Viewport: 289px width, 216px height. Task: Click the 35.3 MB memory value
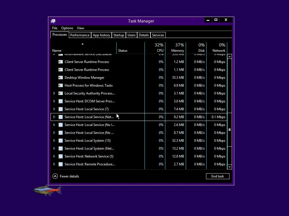click(x=178, y=78)
